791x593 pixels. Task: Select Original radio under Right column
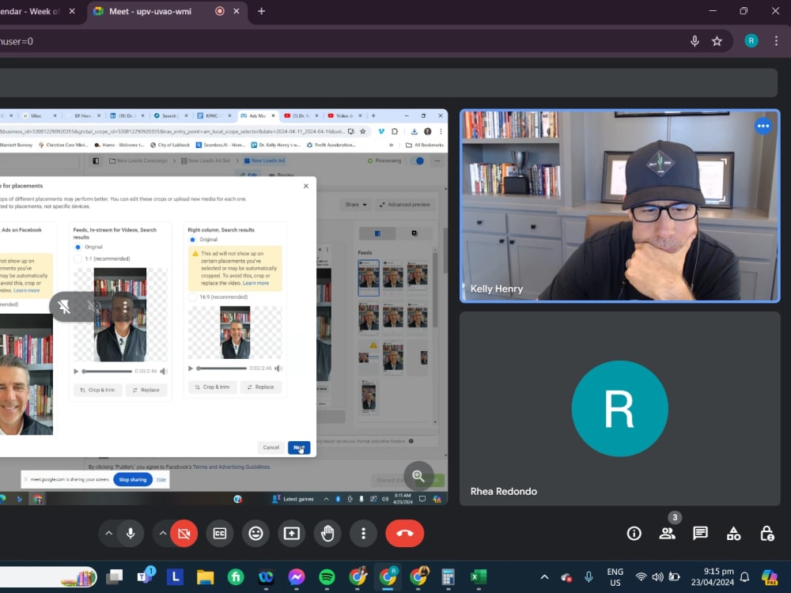pyautogui.click(x=192, y=240)
